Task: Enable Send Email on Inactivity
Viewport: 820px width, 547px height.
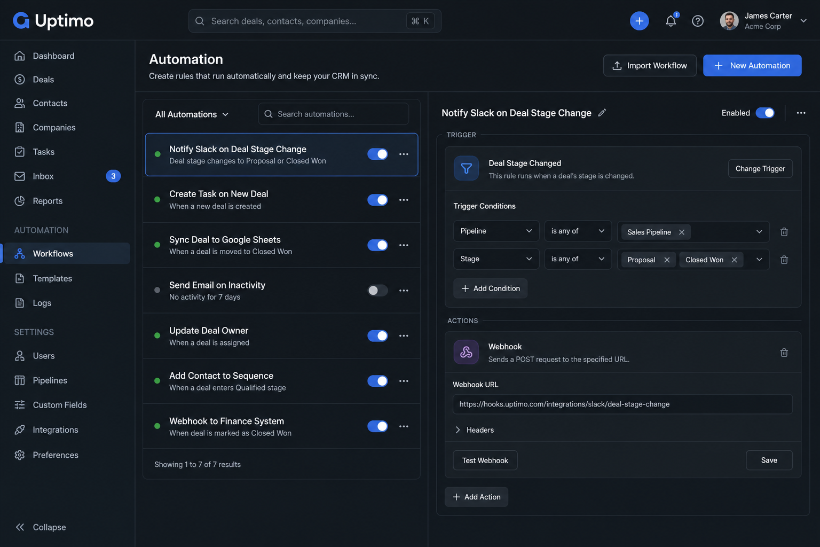Action: (x=377, y=291)
